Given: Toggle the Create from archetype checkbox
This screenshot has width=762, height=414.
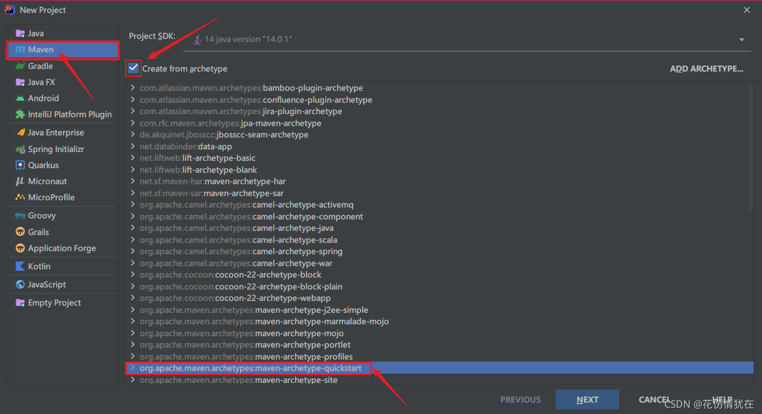Looking at the screenshot, I should pyautogui.click(x=133, y=68).
